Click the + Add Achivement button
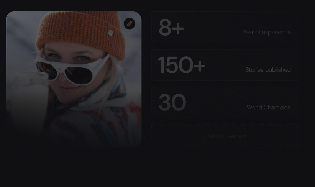315x187 pixels. (225, 136)
